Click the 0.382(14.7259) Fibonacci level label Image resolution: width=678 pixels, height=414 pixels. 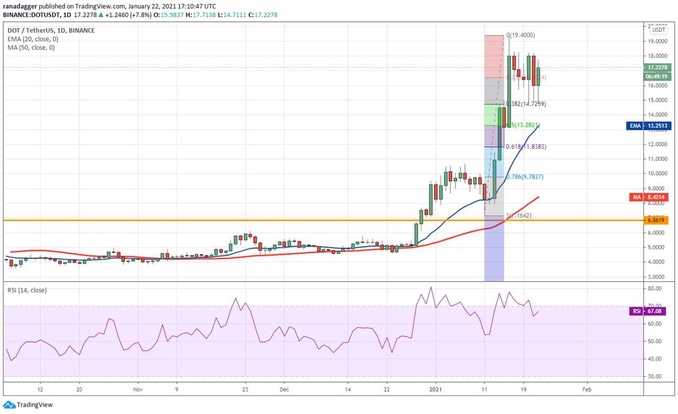click(525, 104)
